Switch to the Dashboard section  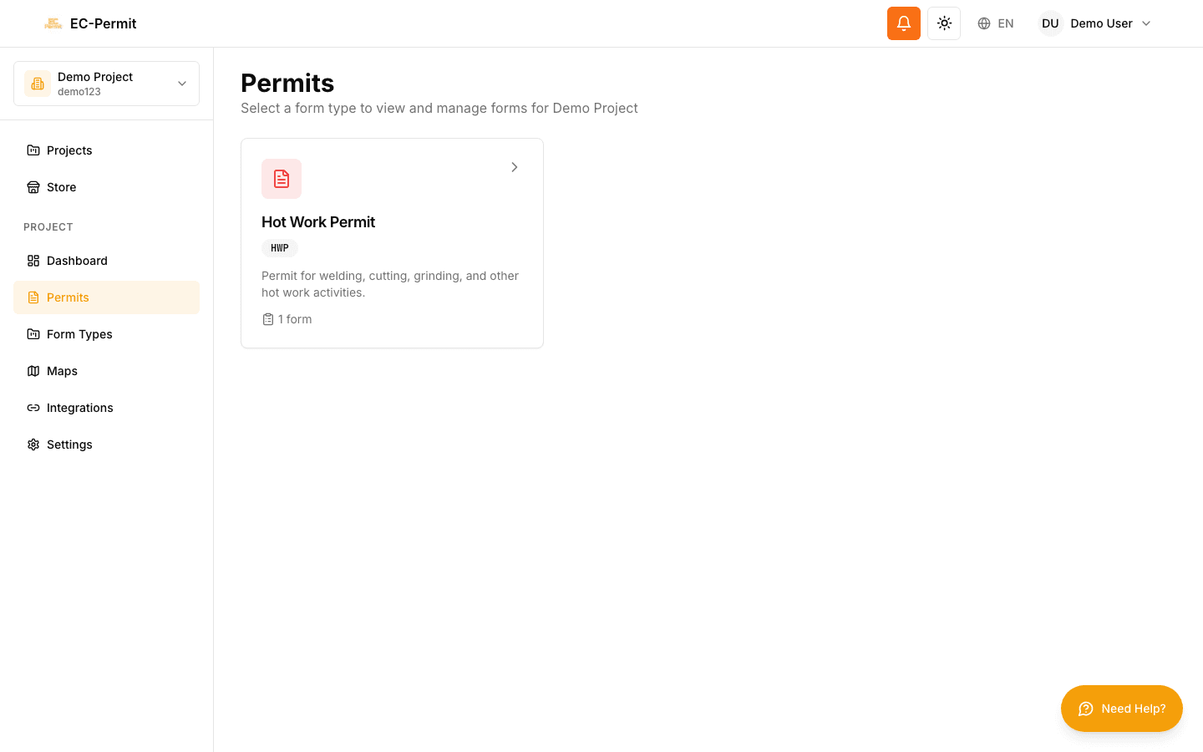[x=77, y=261]
